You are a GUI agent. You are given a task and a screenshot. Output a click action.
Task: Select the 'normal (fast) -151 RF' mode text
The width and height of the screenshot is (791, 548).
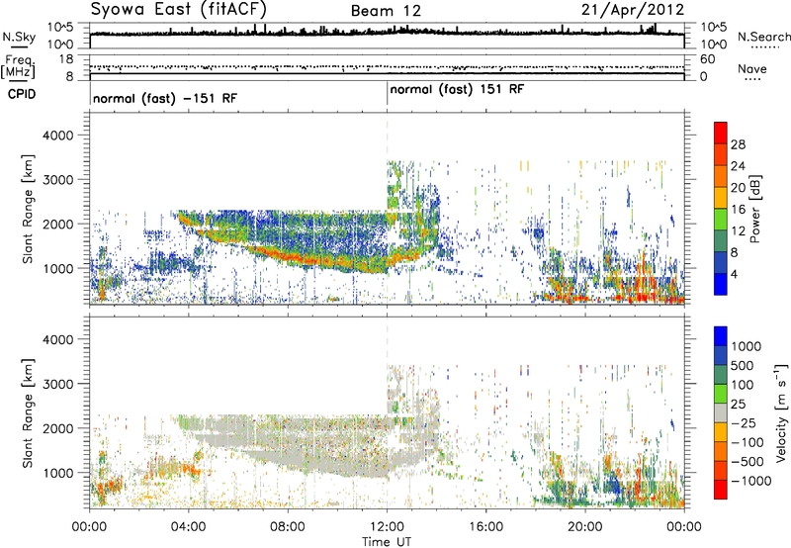pyautogui.click(x=165, y=98)
